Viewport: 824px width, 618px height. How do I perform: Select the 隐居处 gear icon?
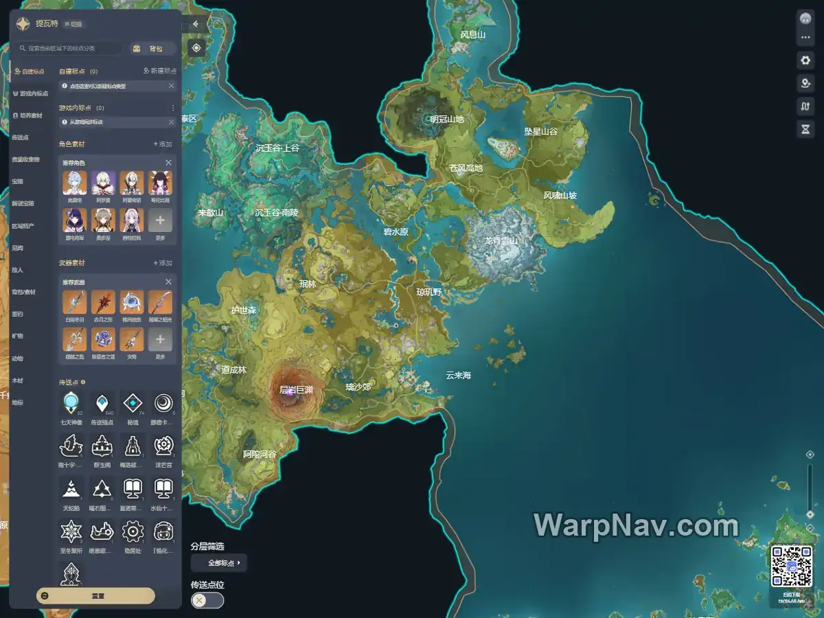[x=133, y=531]
